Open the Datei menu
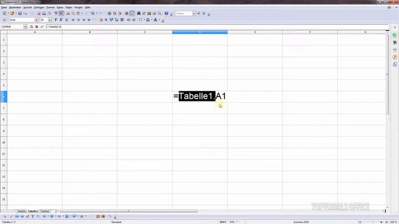This screenshot has width=399, height=224. pyautogui.click(x=4, y=7)
